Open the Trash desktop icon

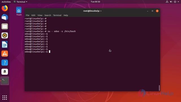(x=19, y=11)
